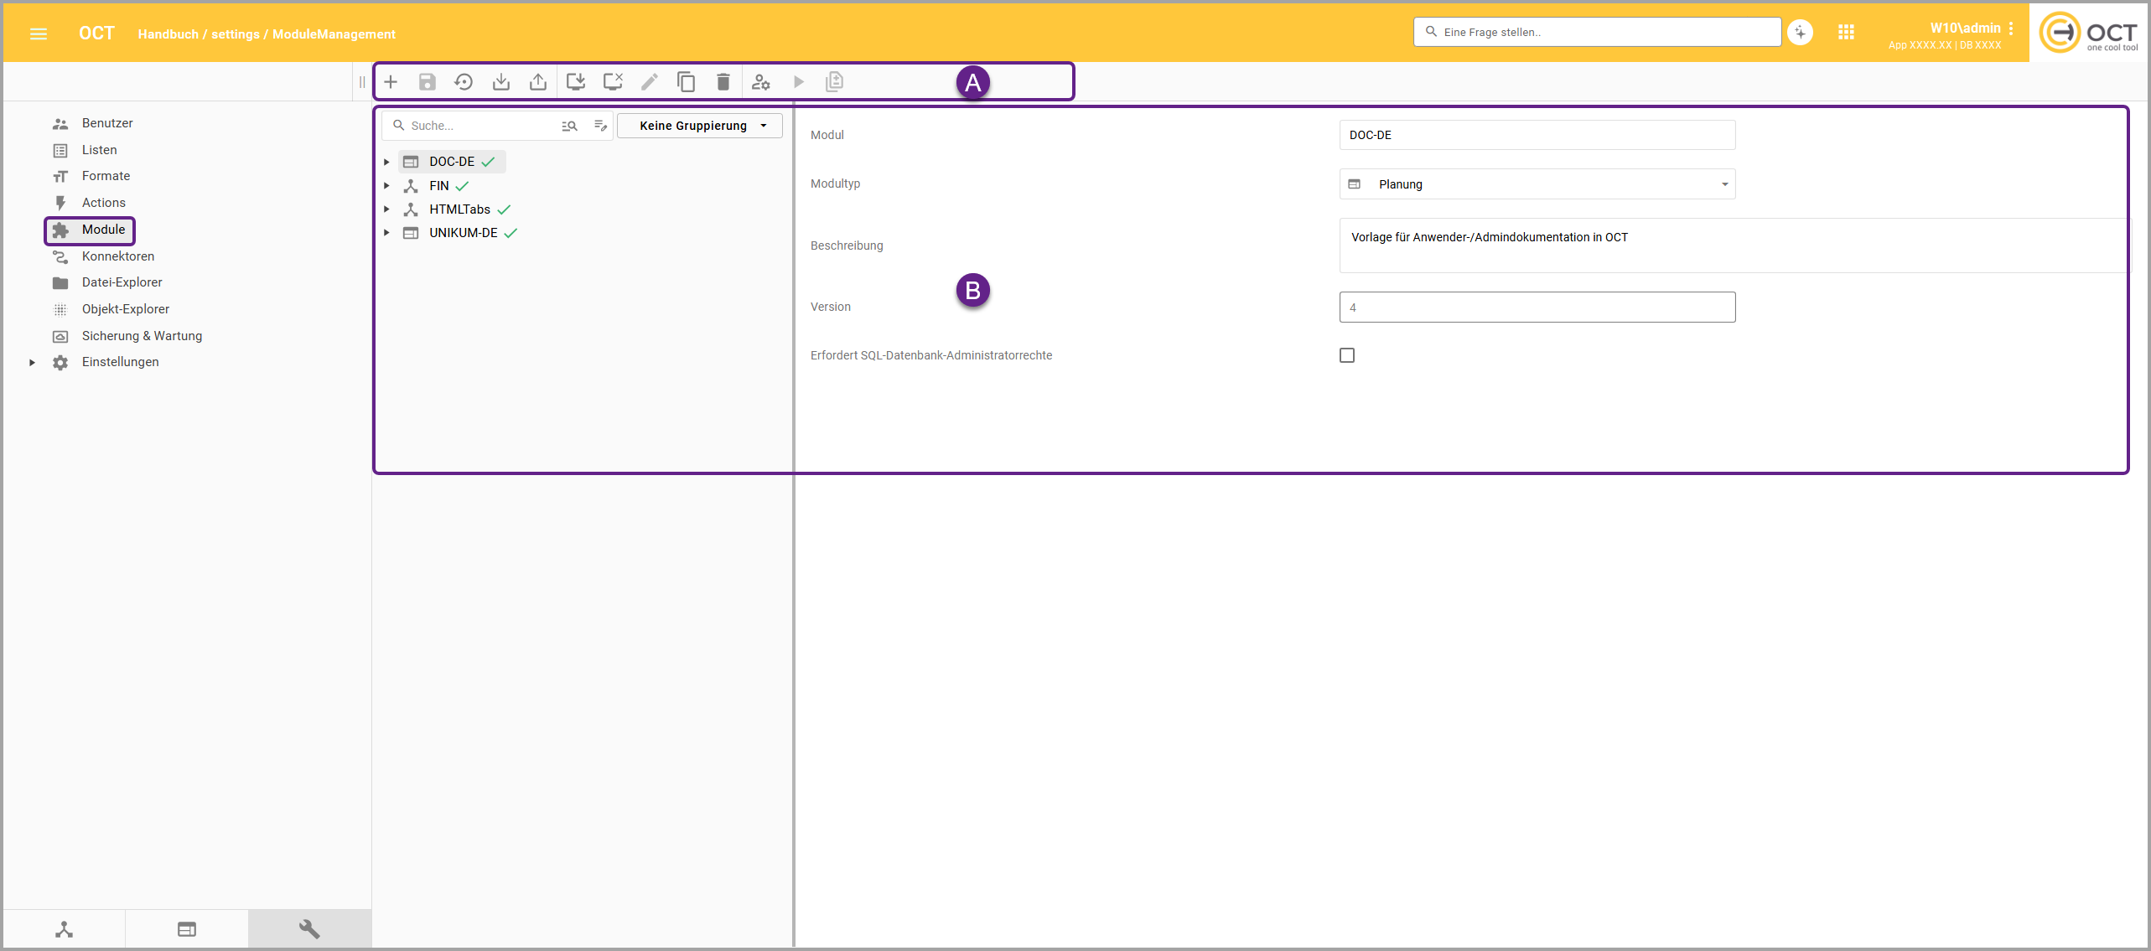Enable SQL database administrator rights checkbox
2151x951 pixels.
click(1347, 355)
